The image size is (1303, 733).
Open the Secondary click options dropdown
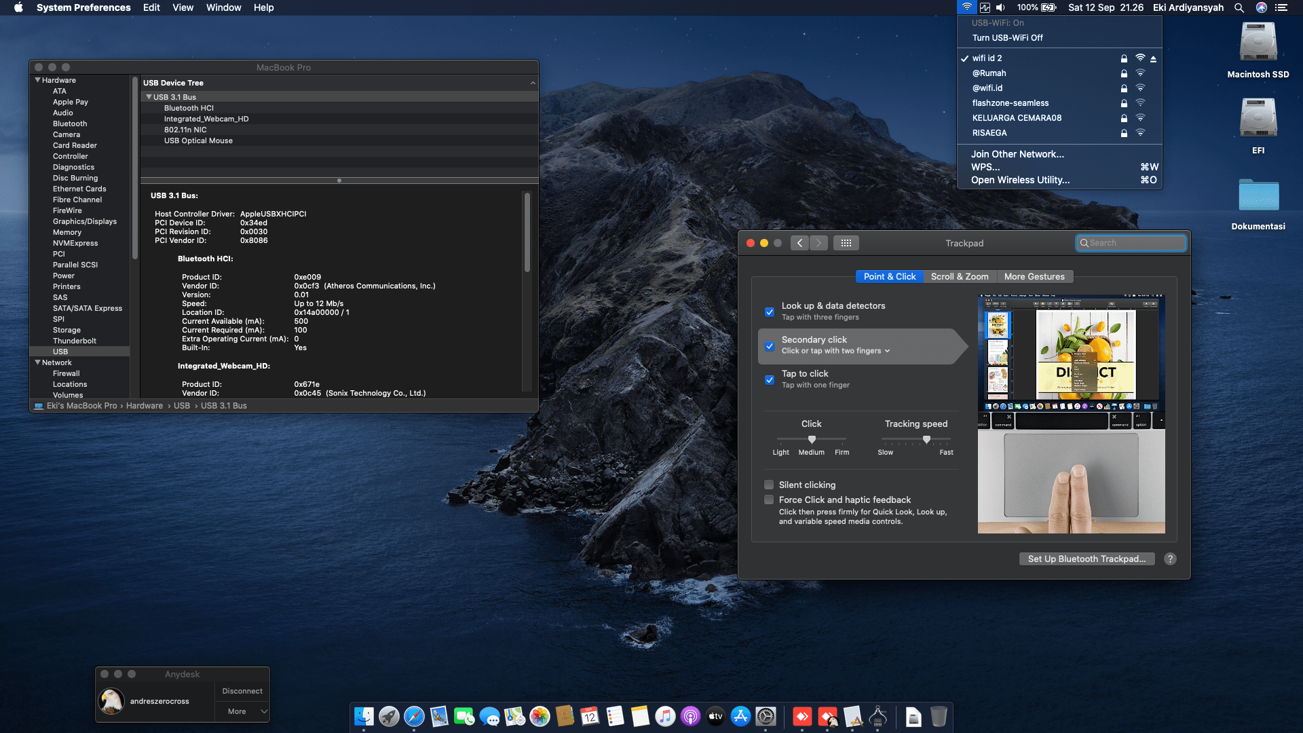835,351
